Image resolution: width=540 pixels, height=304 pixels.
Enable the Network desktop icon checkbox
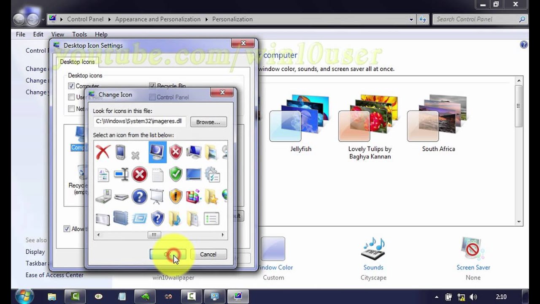(71, 109)
